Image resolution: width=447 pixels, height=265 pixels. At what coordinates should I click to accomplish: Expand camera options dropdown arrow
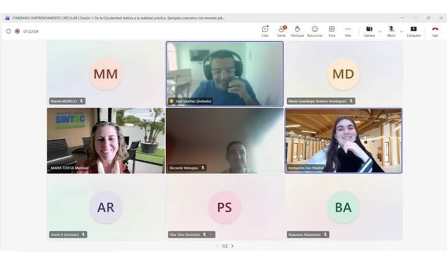(x=379, y=31)
